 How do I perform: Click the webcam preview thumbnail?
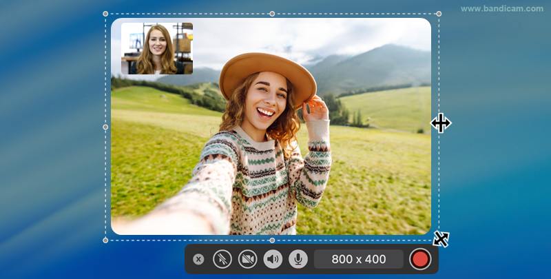[157, 48]
